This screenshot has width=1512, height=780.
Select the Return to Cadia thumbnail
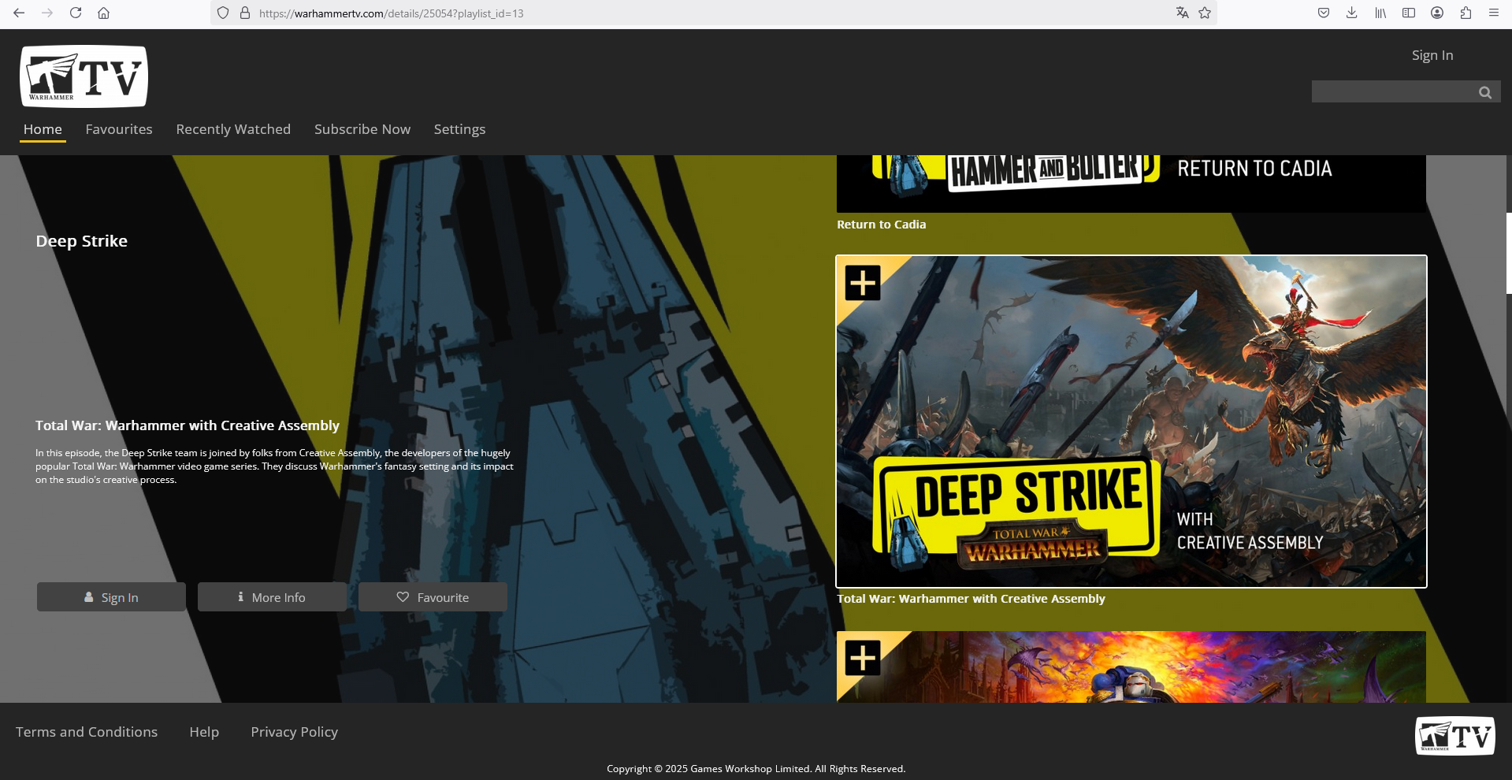point(1131,184)
